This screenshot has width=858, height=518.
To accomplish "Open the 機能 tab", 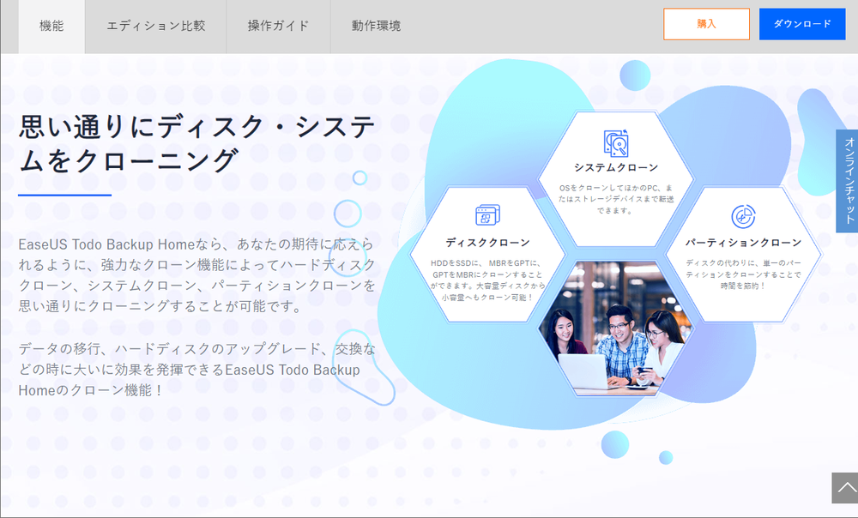I will click(x=51, y=27).
